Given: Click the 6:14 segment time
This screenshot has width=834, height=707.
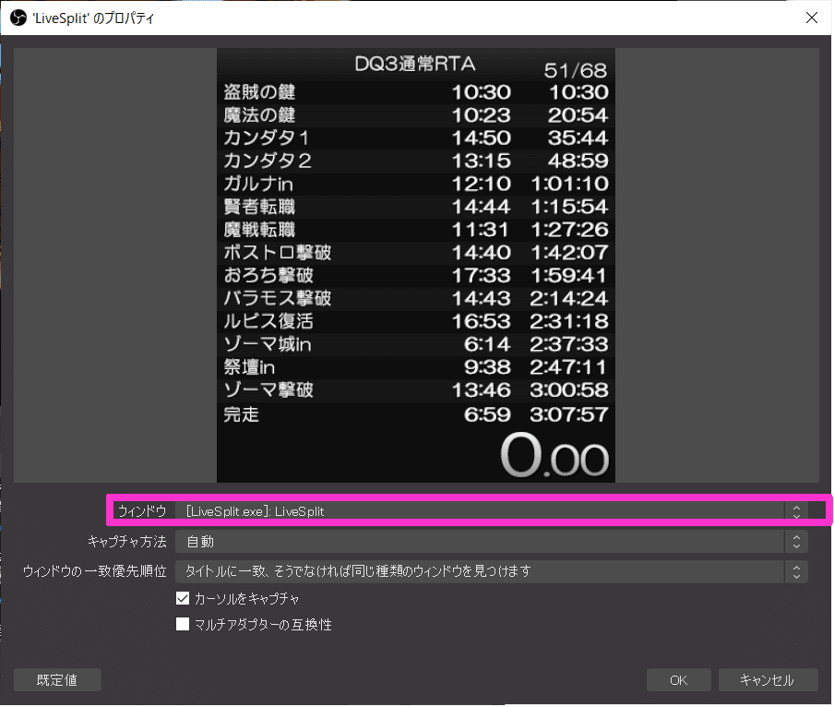Looking at the screenshot, I should (487, 344).
